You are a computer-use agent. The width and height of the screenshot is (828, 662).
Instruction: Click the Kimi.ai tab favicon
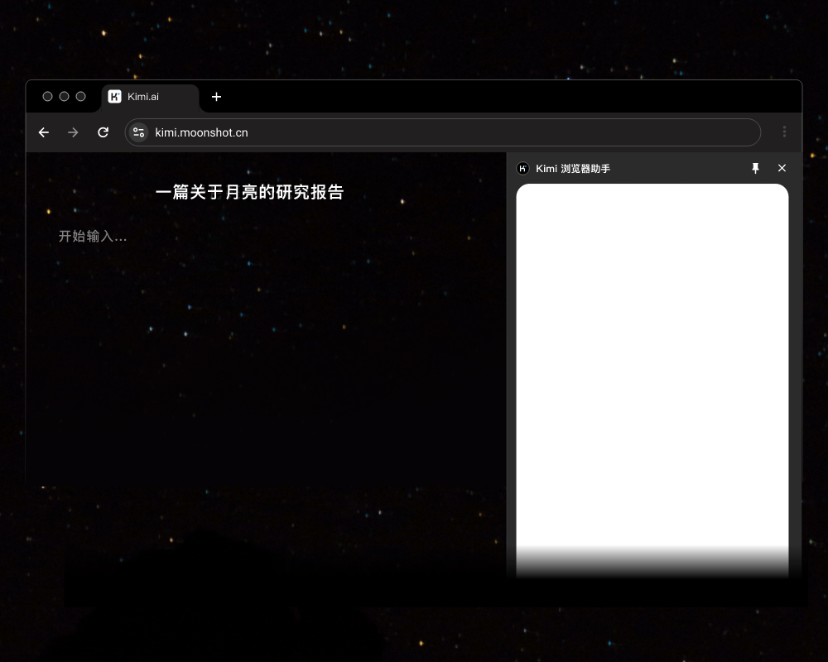(114, 97)
